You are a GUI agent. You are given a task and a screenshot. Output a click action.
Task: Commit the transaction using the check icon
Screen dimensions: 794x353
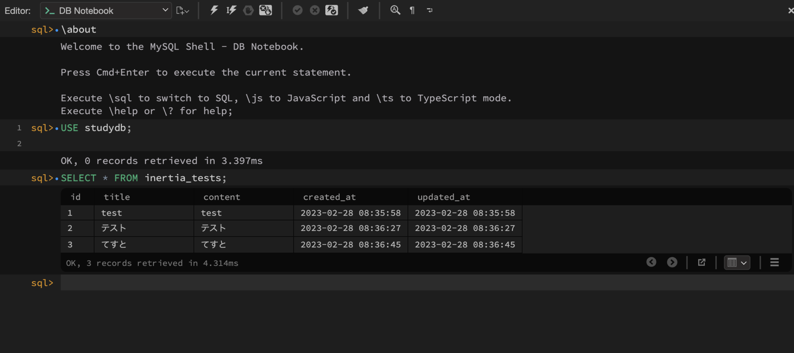tap(298, 10)
